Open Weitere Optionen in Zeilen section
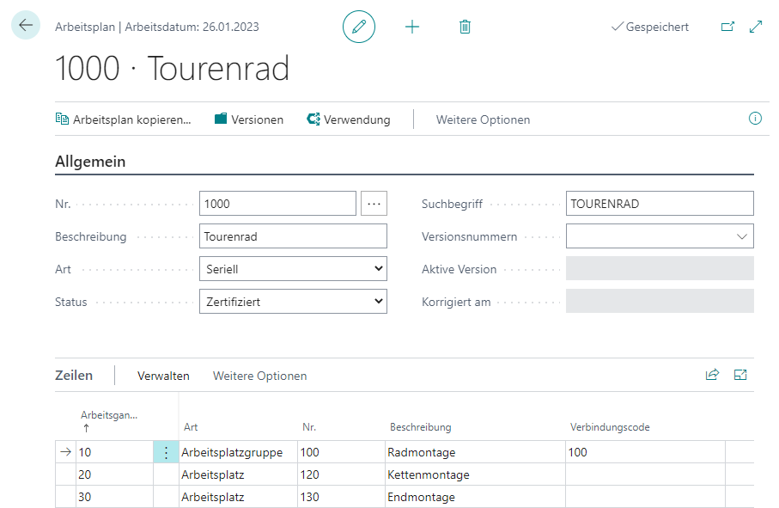Screen dimensions: 779x508 pos(260,376)
